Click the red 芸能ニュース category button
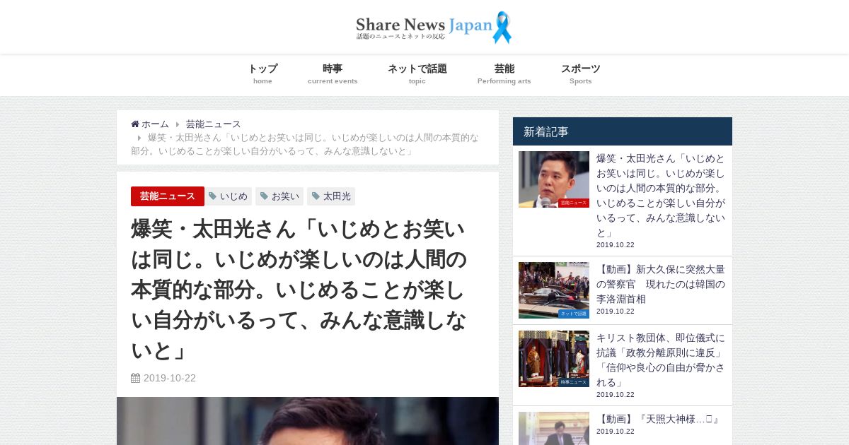Viewport: 849px width, 445px height. (168, 196)
